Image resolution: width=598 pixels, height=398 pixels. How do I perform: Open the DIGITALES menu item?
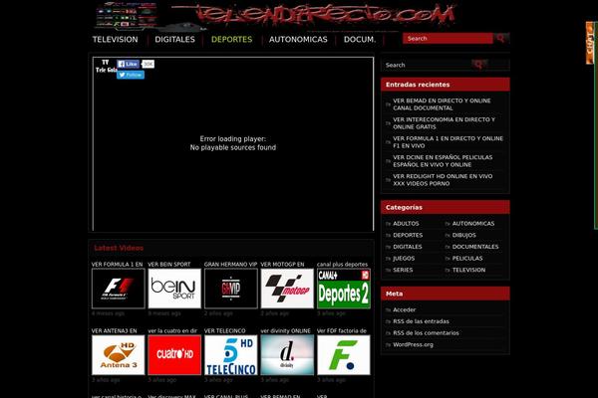tap(174, 39)
